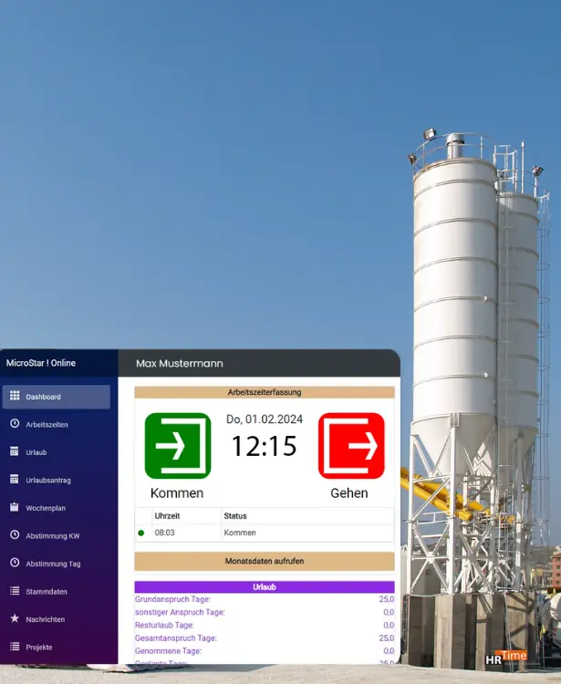561x684 pixels.
Task: Click the Genommene Tage label
Action: tap(168, 651)
